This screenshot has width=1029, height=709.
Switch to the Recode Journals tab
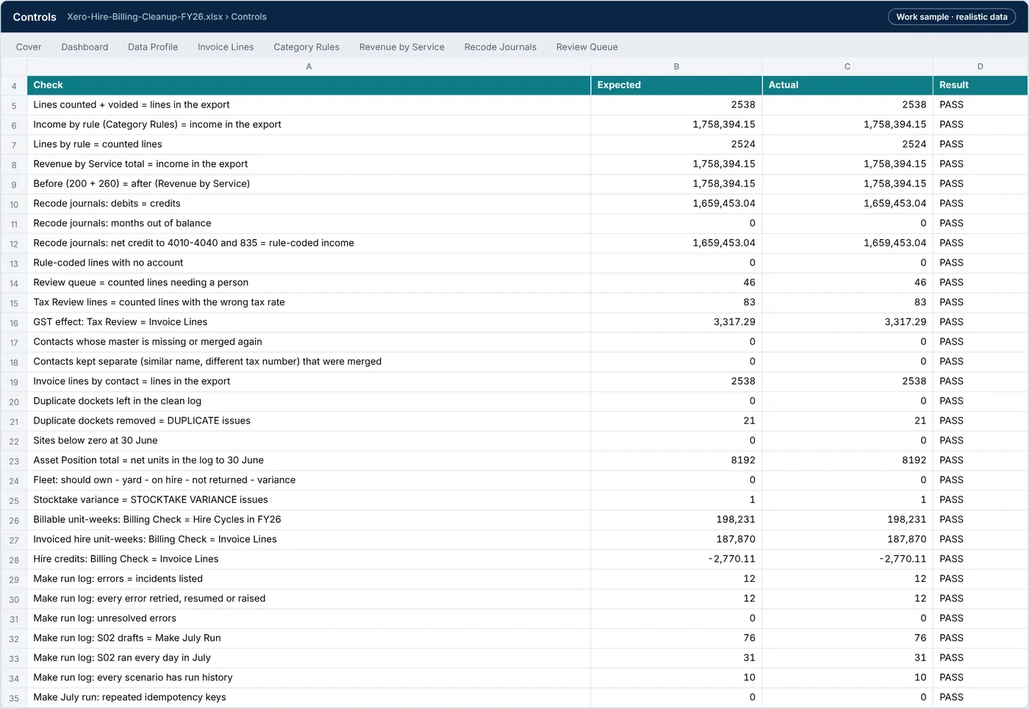[501, 47]
